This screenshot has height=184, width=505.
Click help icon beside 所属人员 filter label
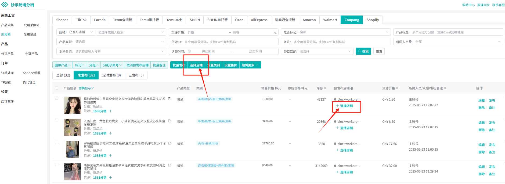[x=410, y=42]
